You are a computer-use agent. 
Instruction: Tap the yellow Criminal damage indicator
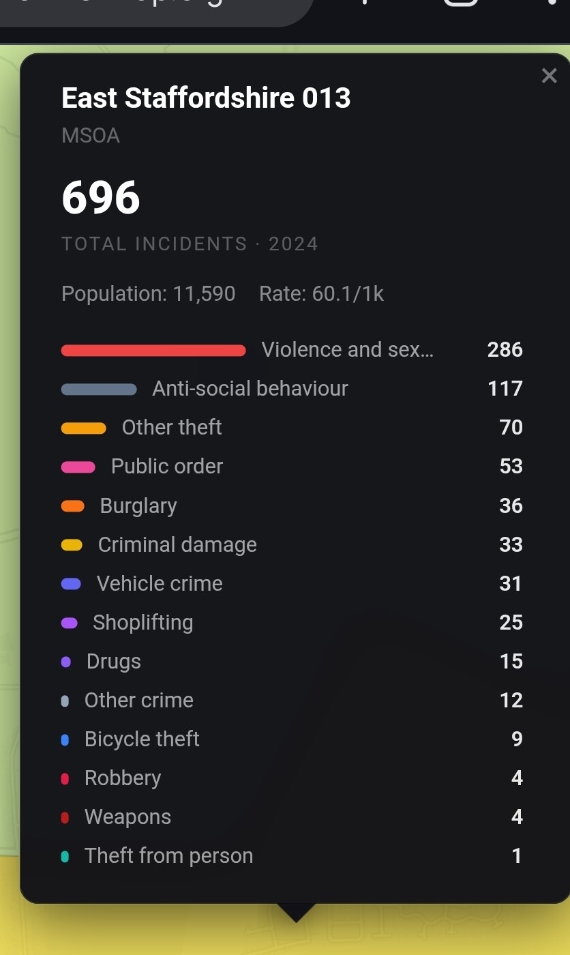72,545
